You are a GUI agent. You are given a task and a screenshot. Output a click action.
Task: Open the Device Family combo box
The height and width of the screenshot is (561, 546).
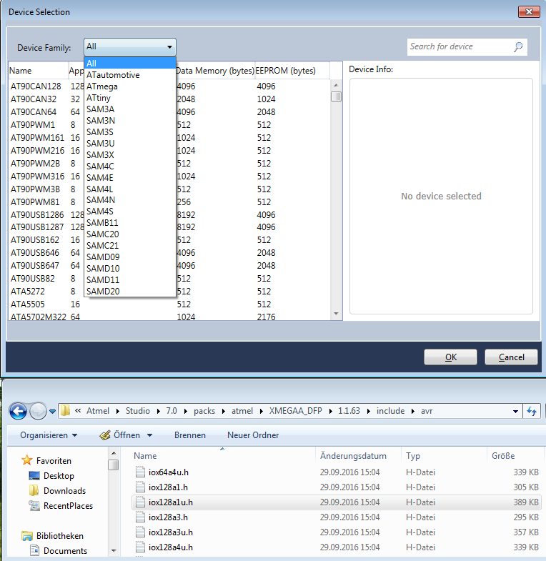point(130,47)
